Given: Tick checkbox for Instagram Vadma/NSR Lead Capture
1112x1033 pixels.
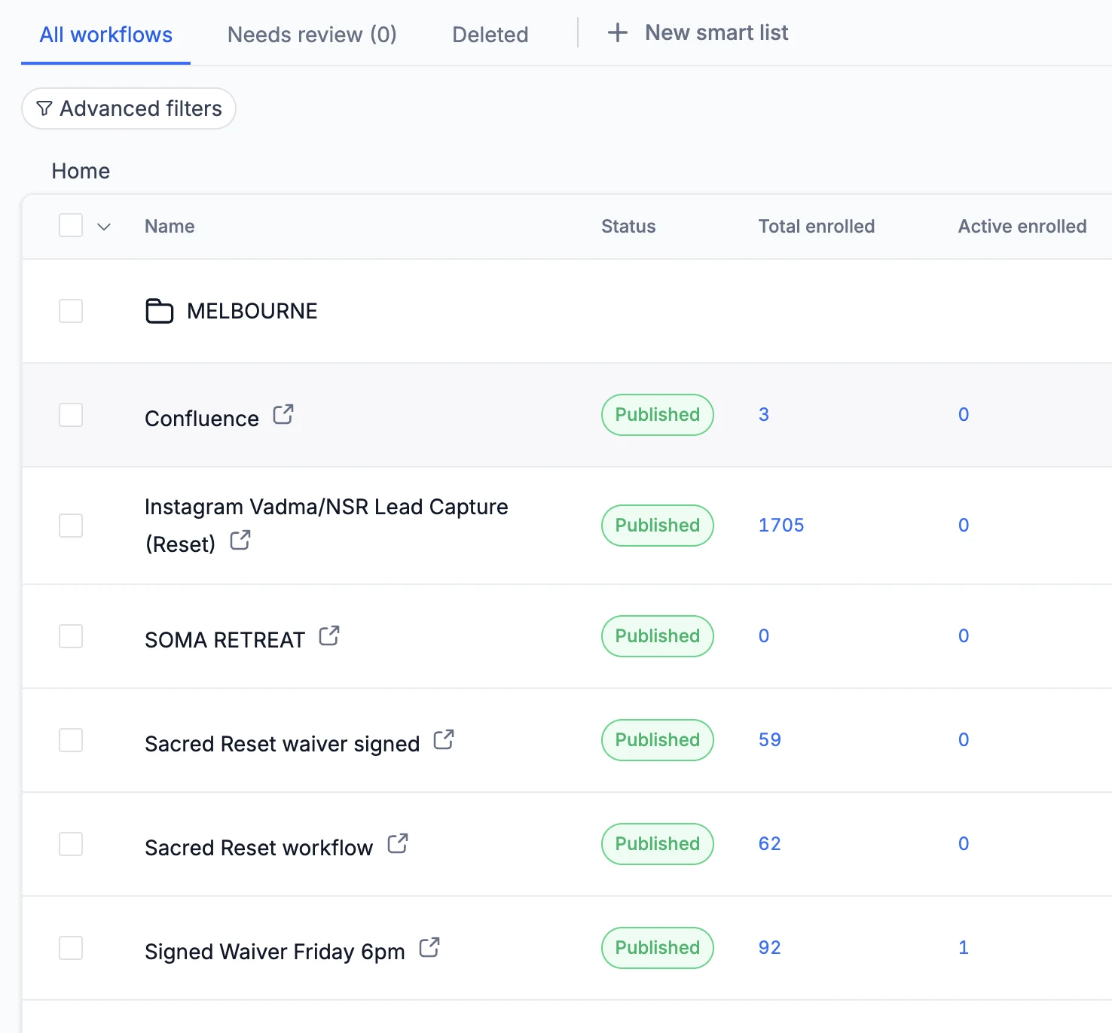Looking at the screenshot, I should click(71, 526).
